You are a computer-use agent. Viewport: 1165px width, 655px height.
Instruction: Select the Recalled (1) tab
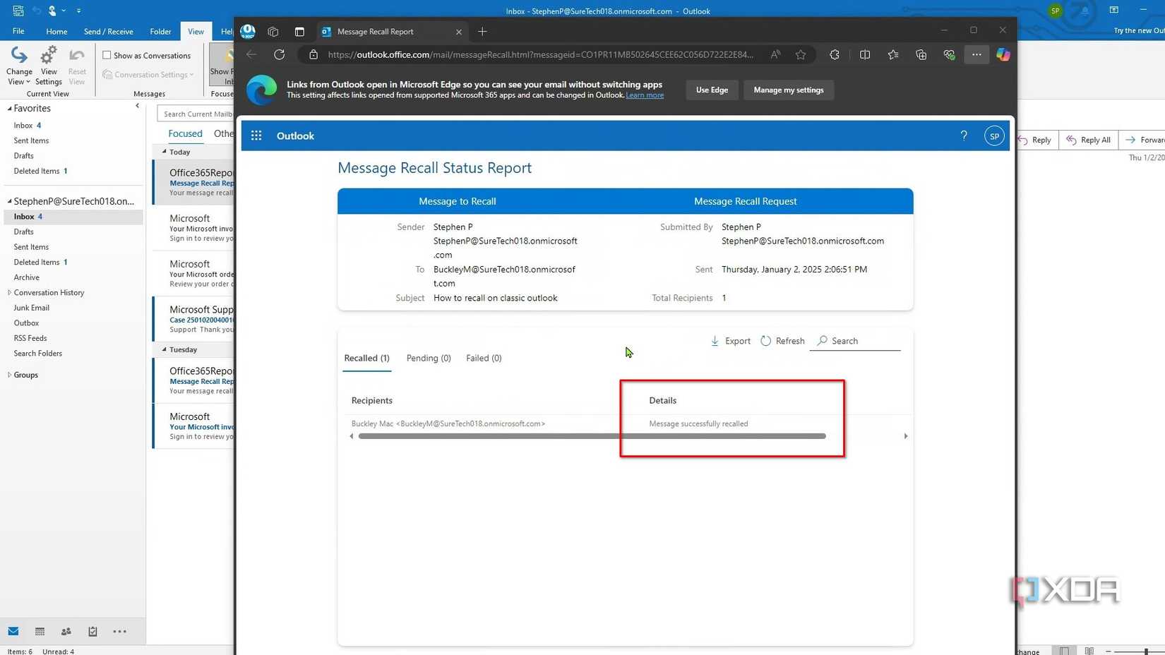coord(366,358)
